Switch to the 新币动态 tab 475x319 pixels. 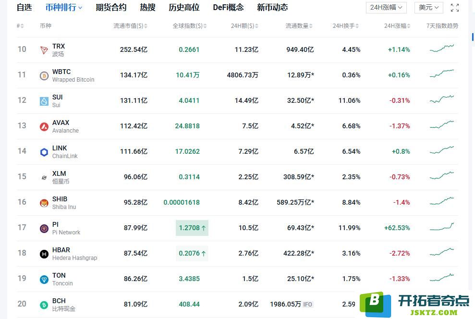tap(272, 7)
